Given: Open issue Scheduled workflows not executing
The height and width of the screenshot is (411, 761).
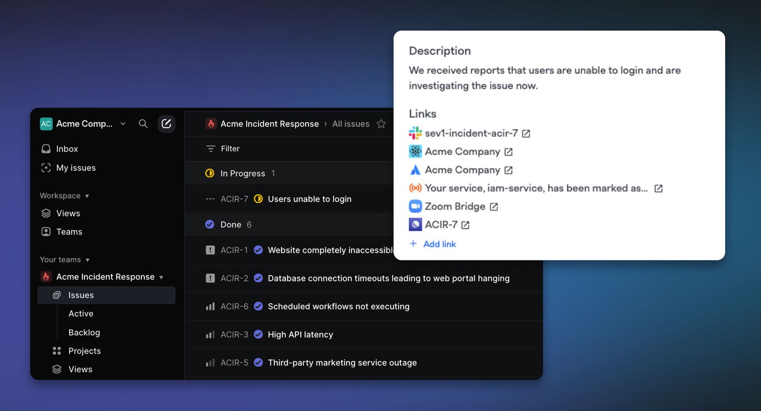Looking at the screenshot, I should [339, 307].
